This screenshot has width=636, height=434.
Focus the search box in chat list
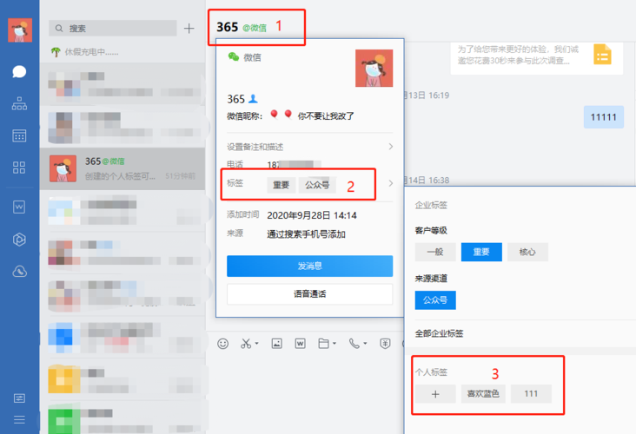(x=113, y=29)
